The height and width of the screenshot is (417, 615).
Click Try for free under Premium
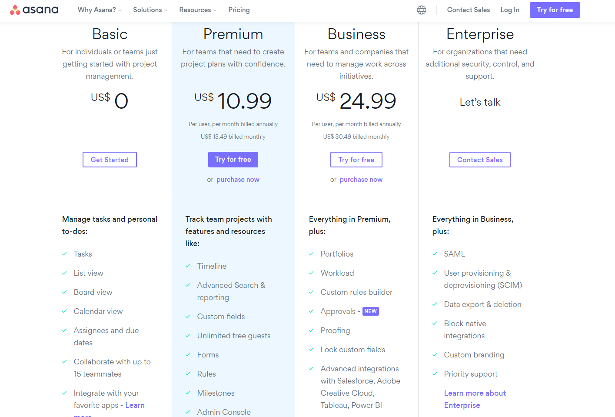click(233, 160)
